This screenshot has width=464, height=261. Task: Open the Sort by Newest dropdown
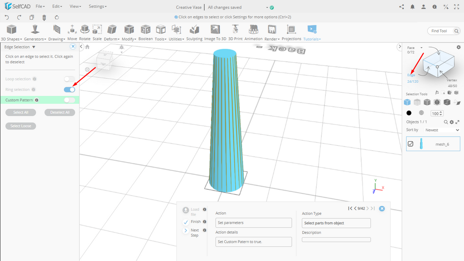[x=442, y=130]
